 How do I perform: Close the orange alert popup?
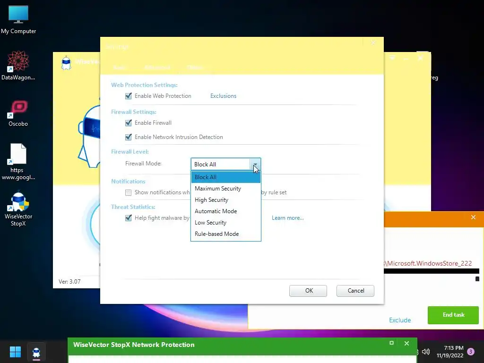(x=473, y=217)
